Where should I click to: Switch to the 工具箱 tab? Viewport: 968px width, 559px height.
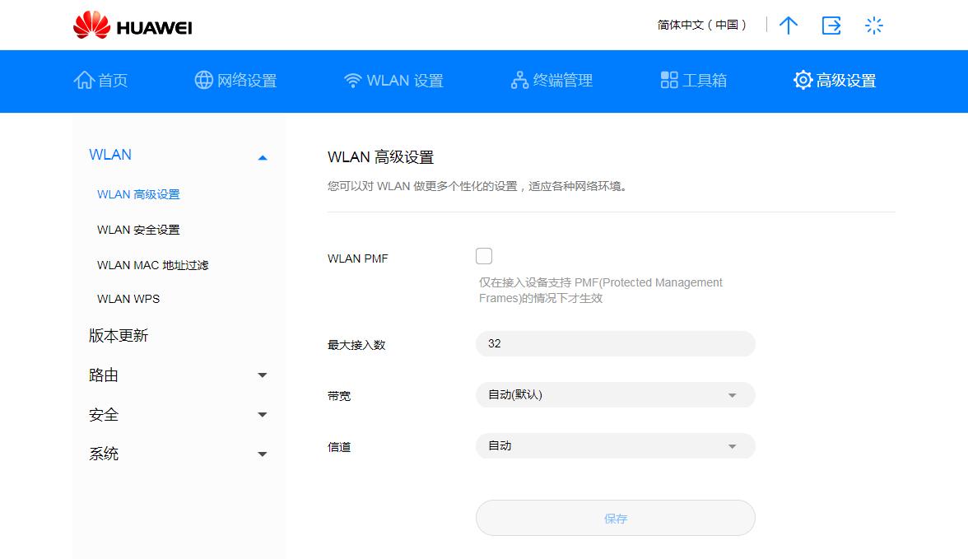(x=691, y=80)
